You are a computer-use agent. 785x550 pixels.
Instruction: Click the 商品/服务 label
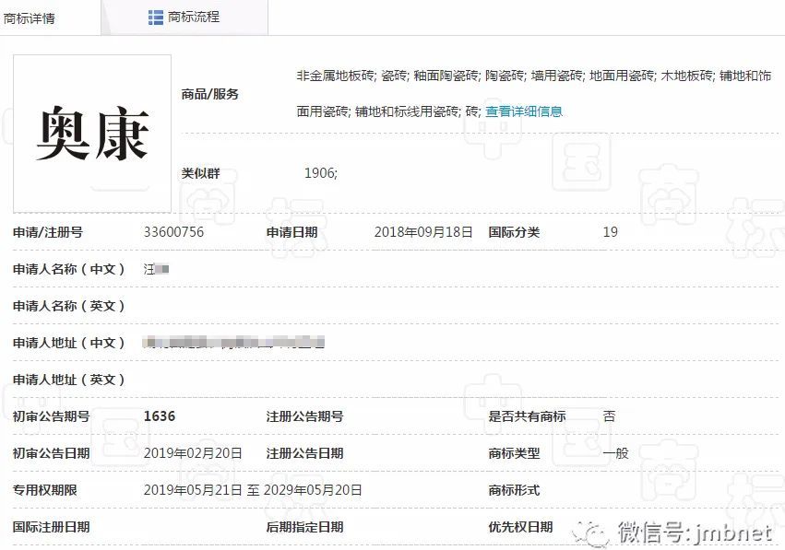(x=210, y=94)
